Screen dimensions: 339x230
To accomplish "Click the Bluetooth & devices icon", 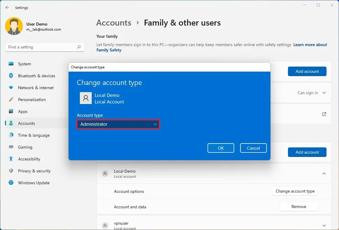I will [11, 76].
